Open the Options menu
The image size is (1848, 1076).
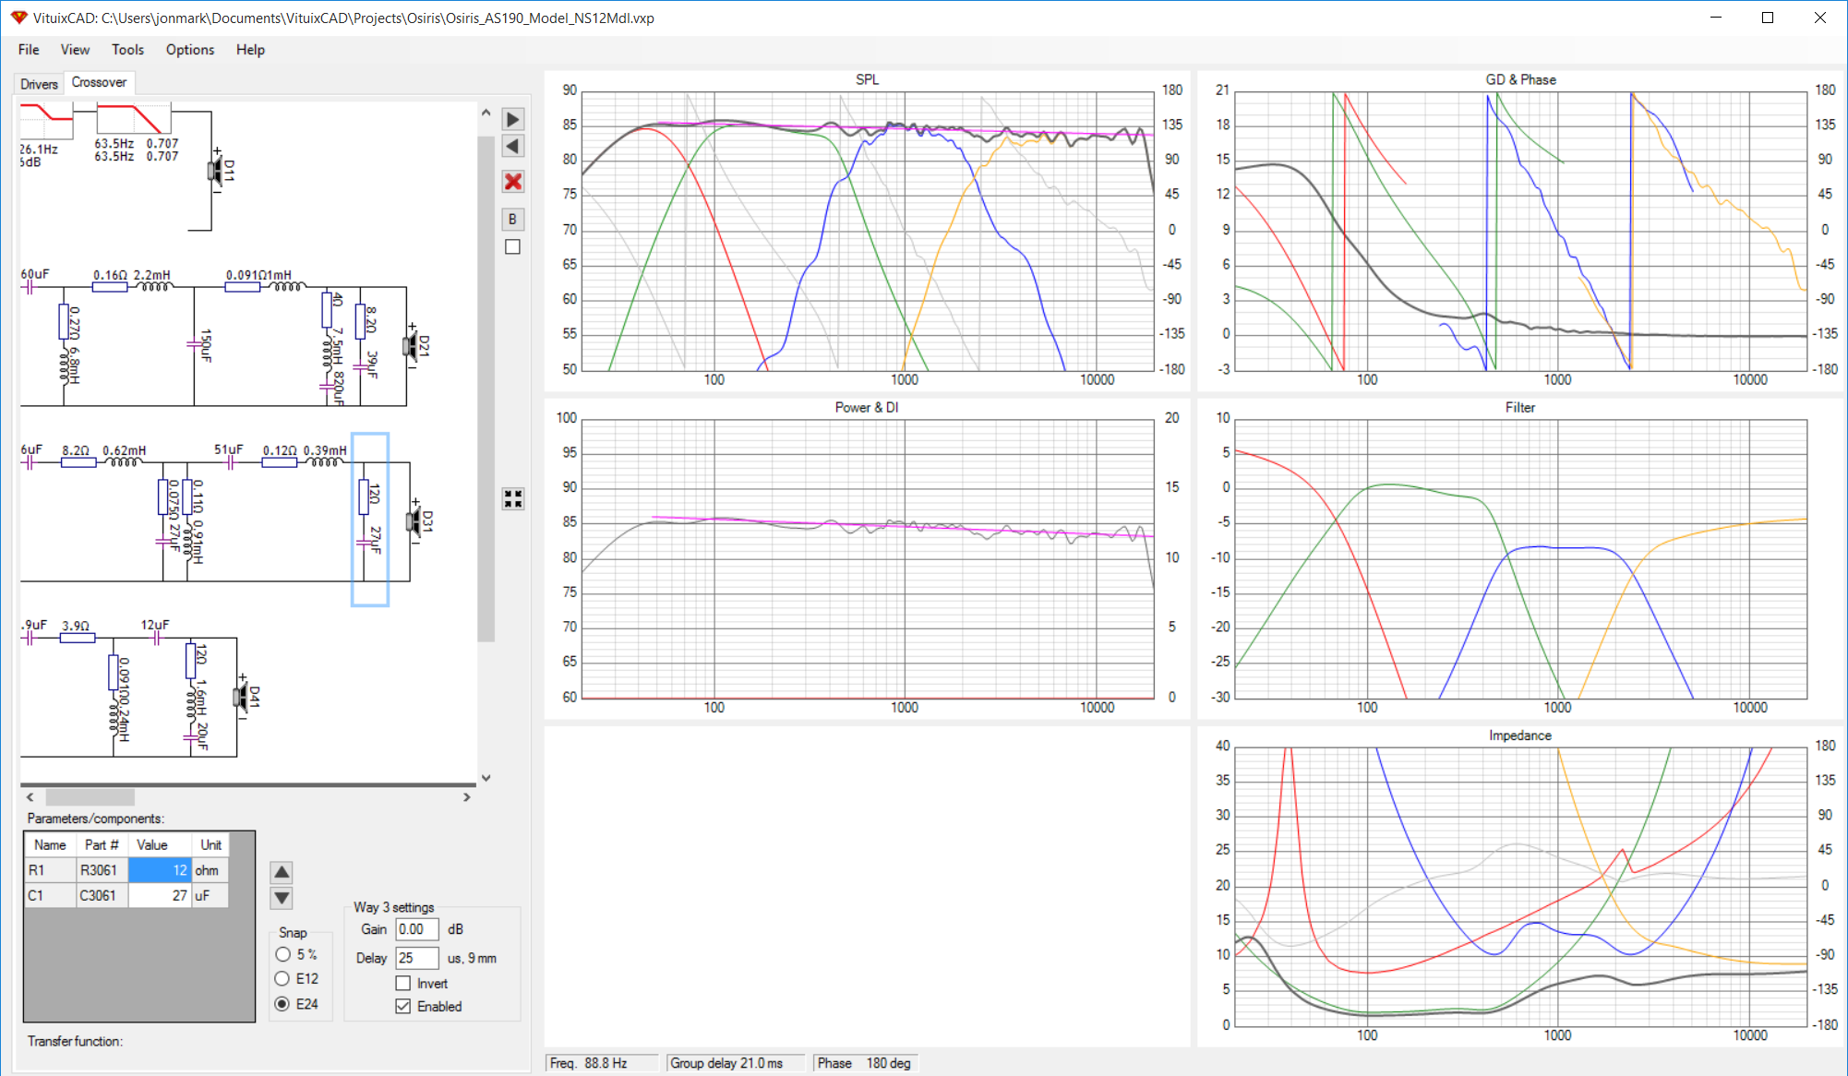[x=190, y=50]
